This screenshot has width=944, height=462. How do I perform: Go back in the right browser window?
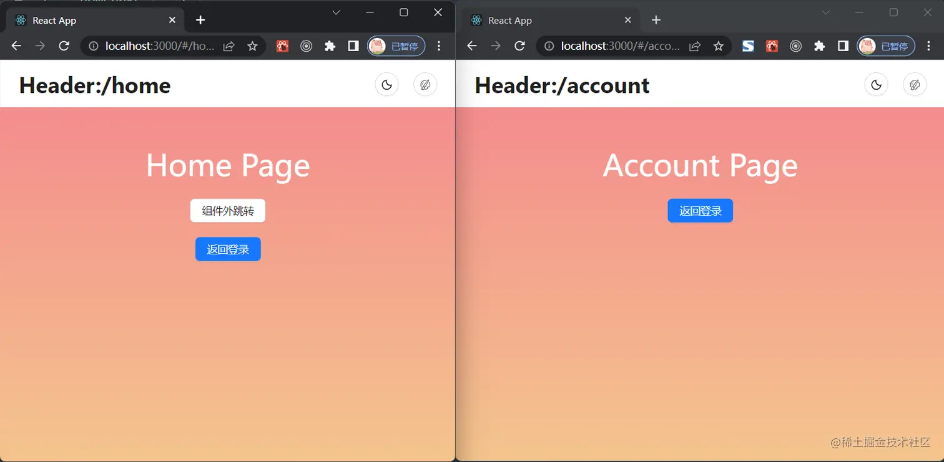coord(472,46)
